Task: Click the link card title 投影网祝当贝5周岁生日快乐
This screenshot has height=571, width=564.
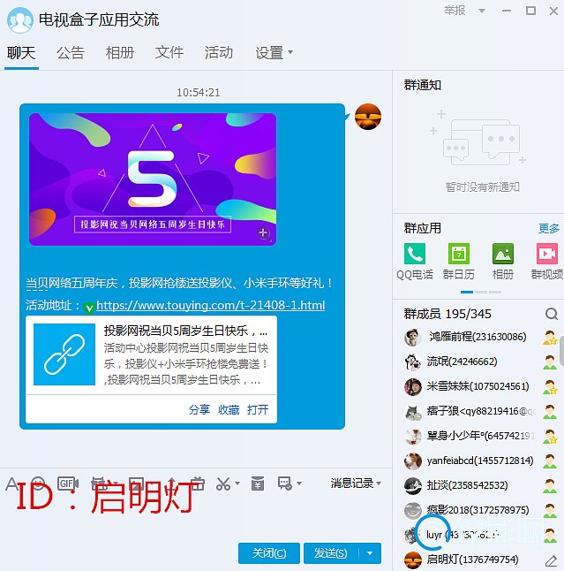Action: click(x=186, y=331)
